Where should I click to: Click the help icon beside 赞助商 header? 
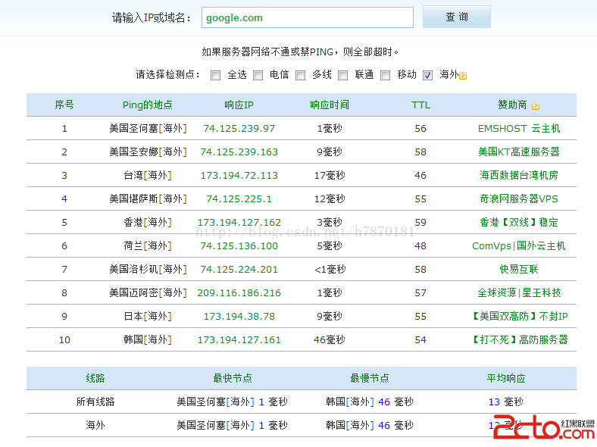coord(536,106)
